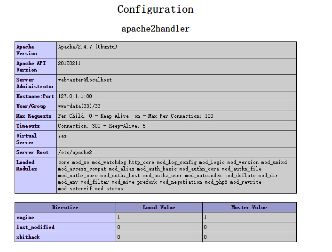Viewport: 332px width, 252px height.
Task: Click the webmaster@localhost value
Action: [x=85, y=80]
